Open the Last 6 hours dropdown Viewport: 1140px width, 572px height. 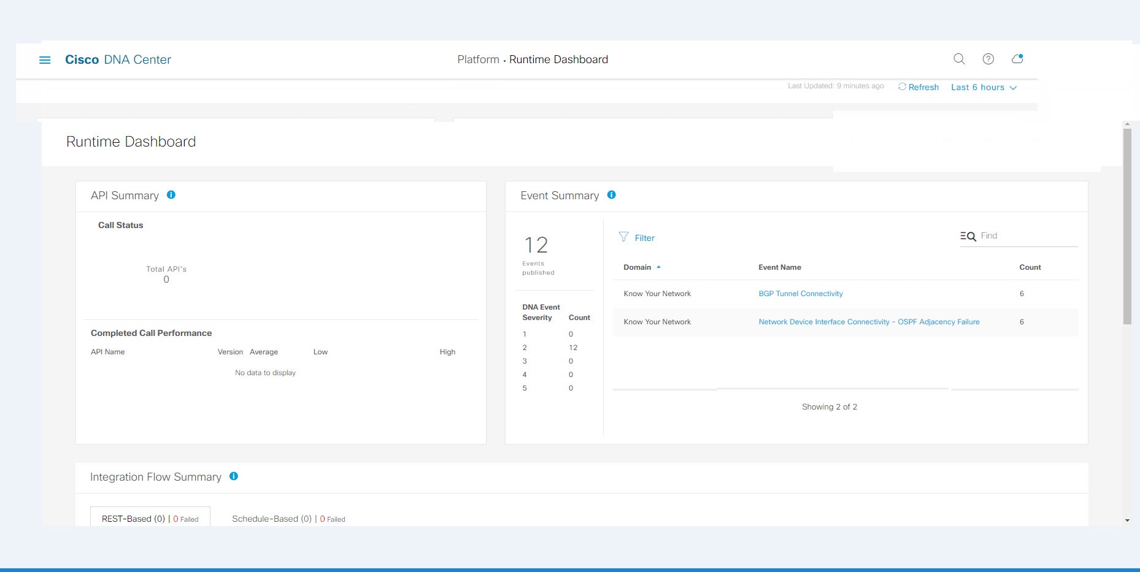984,88
